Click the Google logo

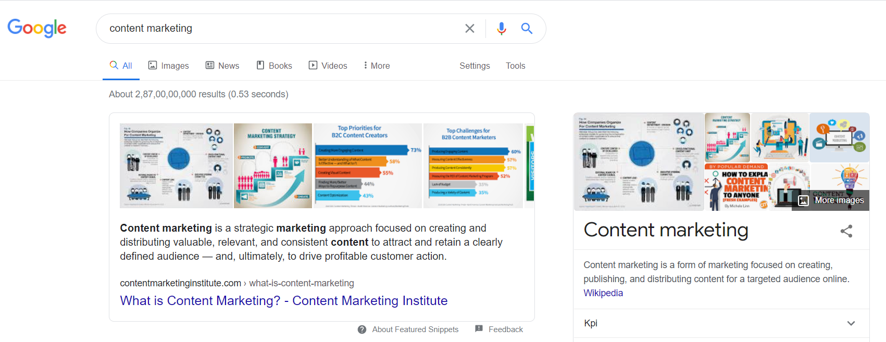[37, 28]
